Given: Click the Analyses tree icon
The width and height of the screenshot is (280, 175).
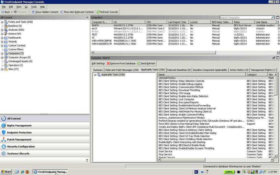Looking at the screenshot, I should pos(6,30).
